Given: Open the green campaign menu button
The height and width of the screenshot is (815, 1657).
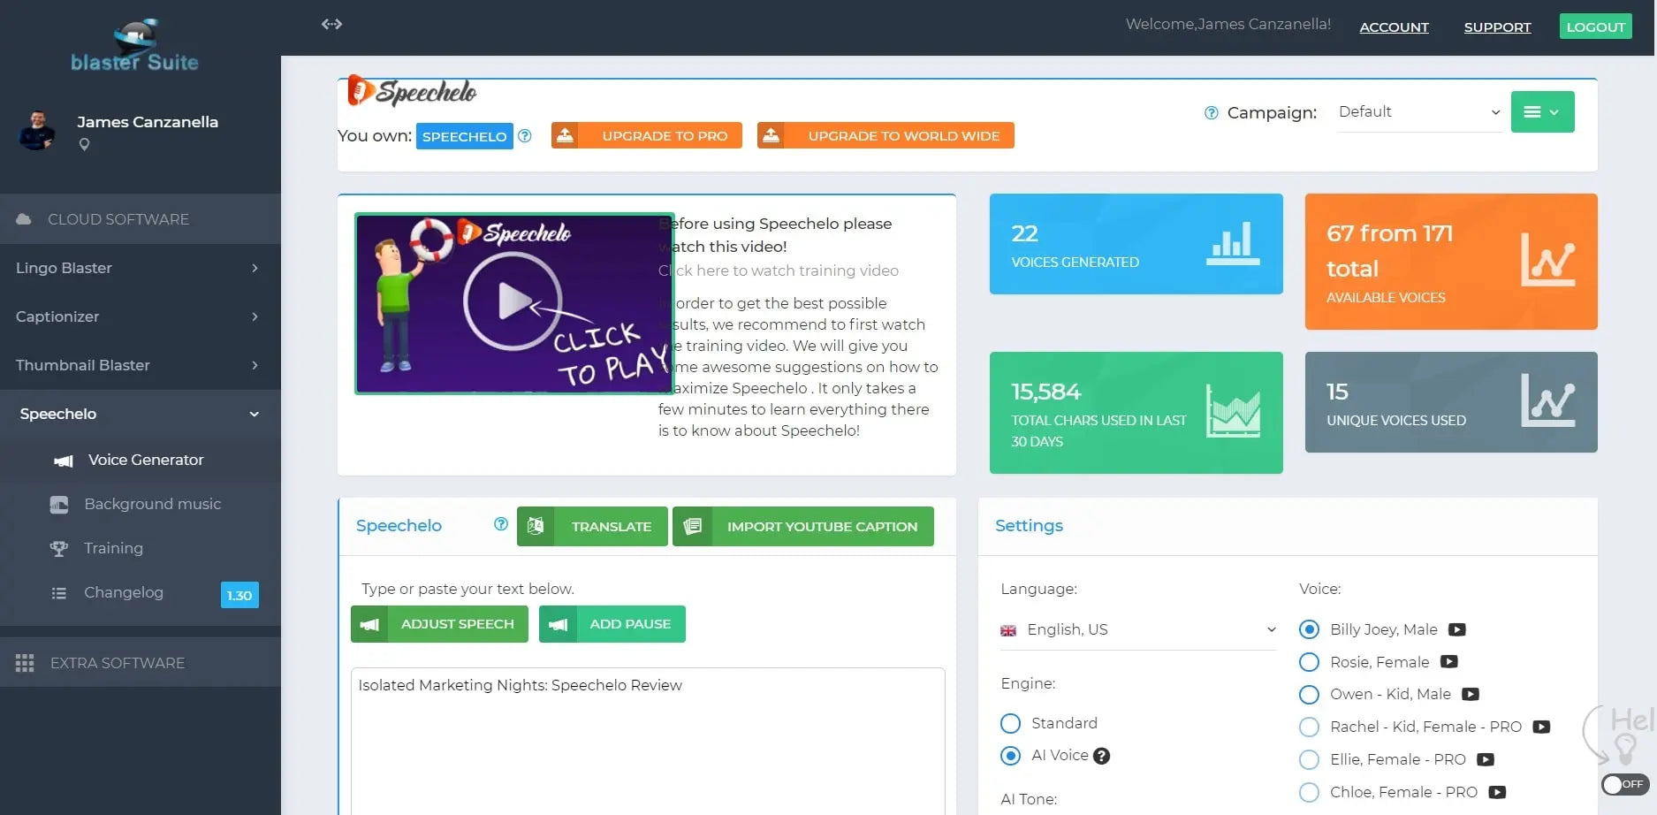Looking at the screenshot, I should [1542, 112].
